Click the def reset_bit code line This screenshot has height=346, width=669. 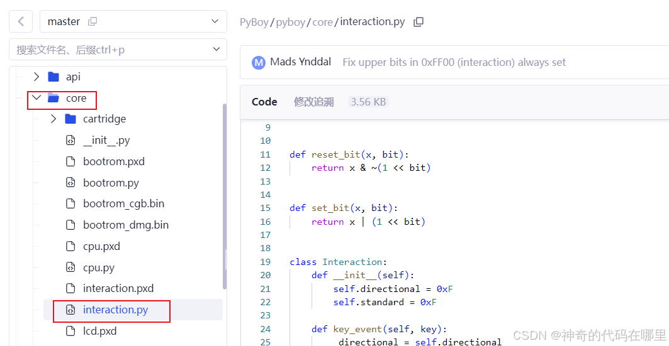[x=349, y=154]
